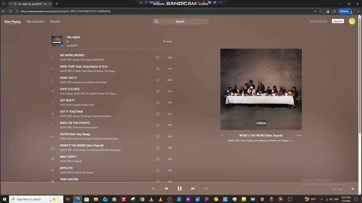Click the explicit icon on APPLE PIE row

(x=158, y=170)
